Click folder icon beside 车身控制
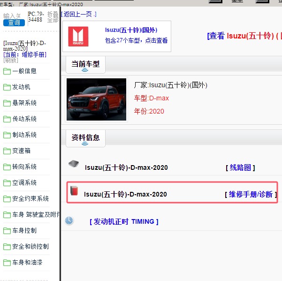 [7, 231]
